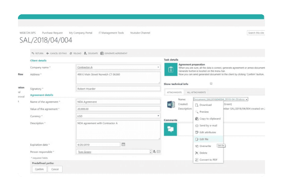Click Generate Agreement in the toolbar
The image size is (283, 191).
114,53
